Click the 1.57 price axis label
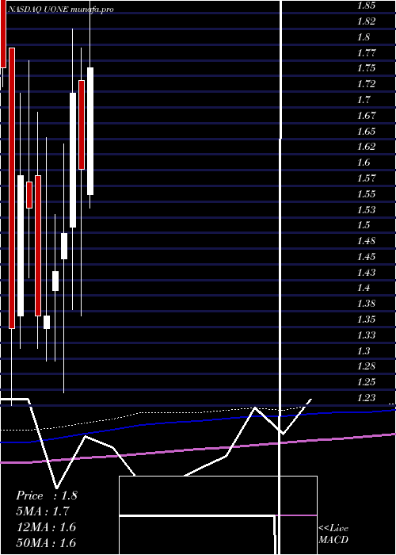This screenshot has height=555, width=396. (x=366, y=178)
